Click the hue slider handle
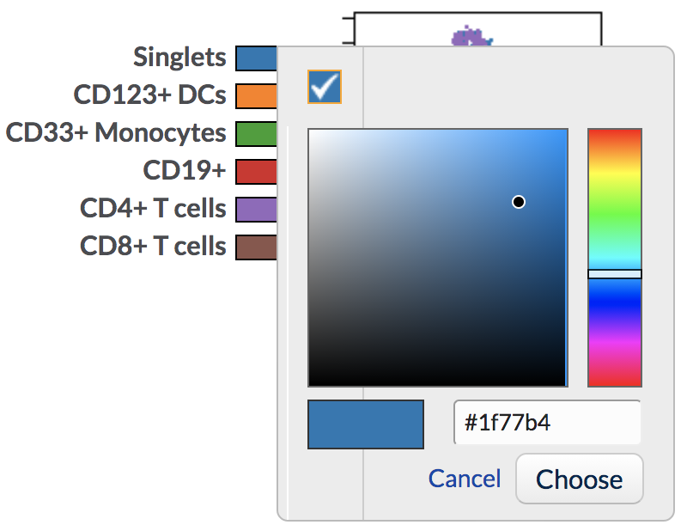The height and width of the screenshot is (531, 687). point(614,274)
